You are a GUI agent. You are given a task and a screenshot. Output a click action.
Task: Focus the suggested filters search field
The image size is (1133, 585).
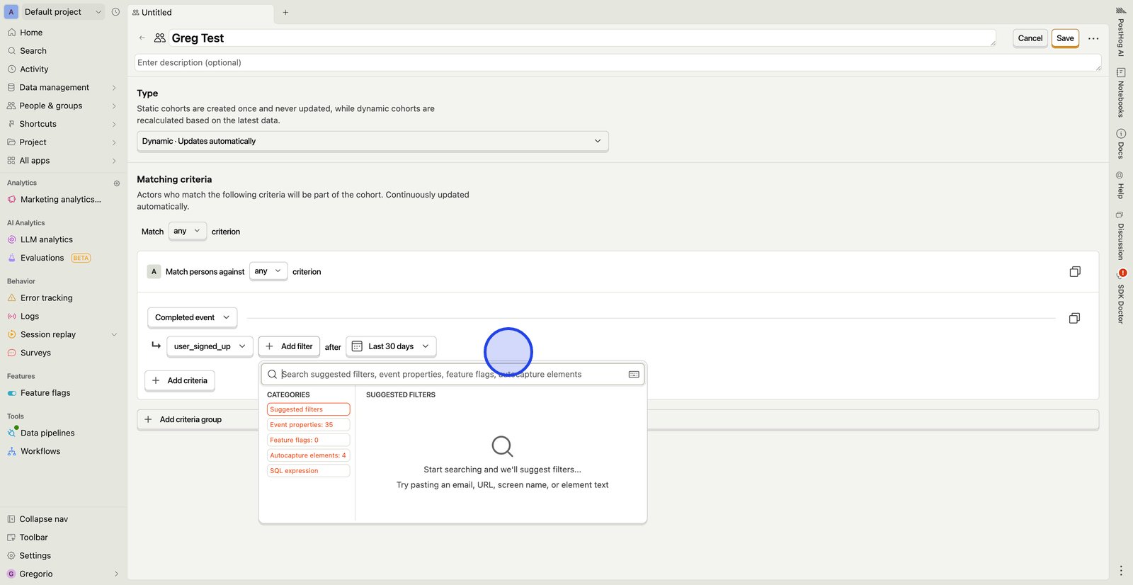(x=453, y=375)
